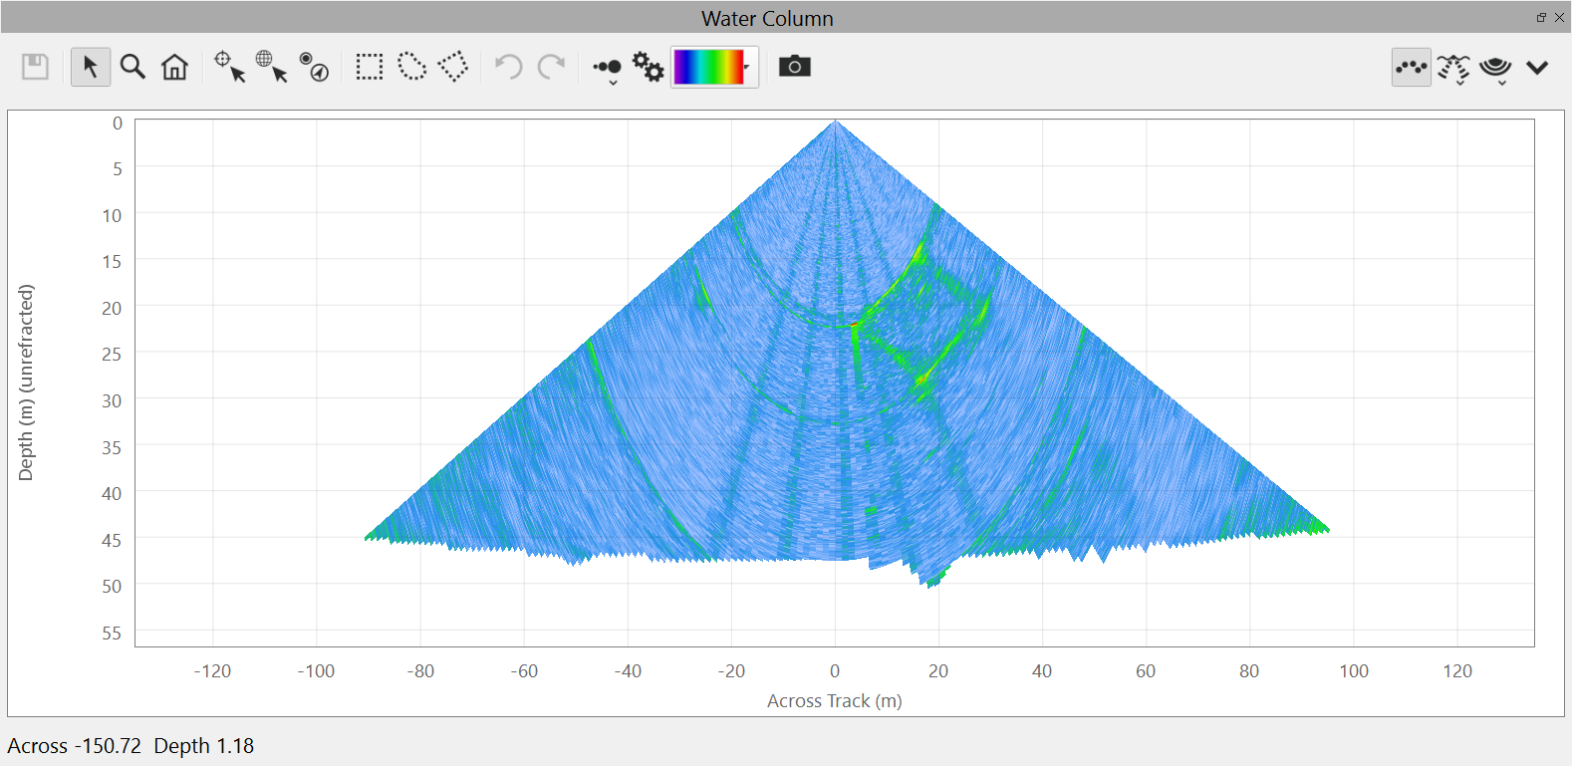Activate the magnifier zoom tool
The width and height of the screenshot is (1572, 766).
[x=132, y=67]
